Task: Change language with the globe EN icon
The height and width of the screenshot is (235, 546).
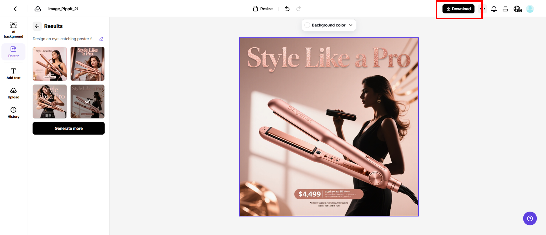Action: click(x=518, y=9)
